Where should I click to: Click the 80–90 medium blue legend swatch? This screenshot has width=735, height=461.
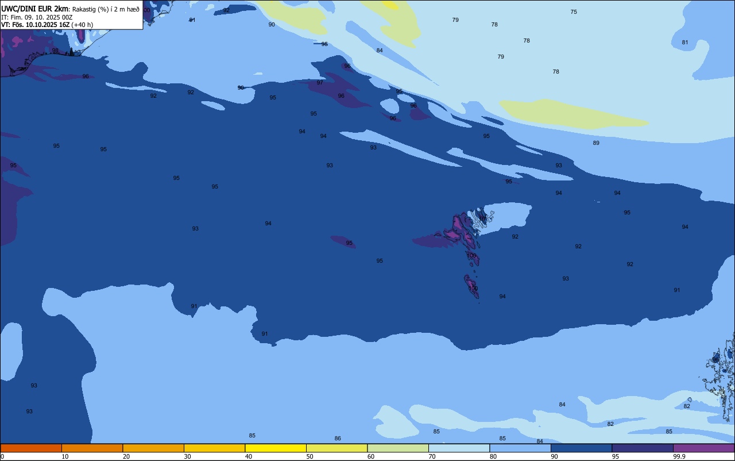tap(520, 448)
